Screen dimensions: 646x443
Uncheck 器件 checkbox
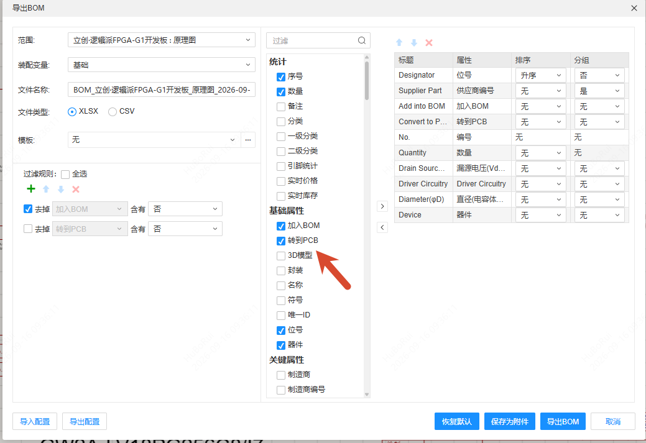pyautogui.click(x=281, y=345)
